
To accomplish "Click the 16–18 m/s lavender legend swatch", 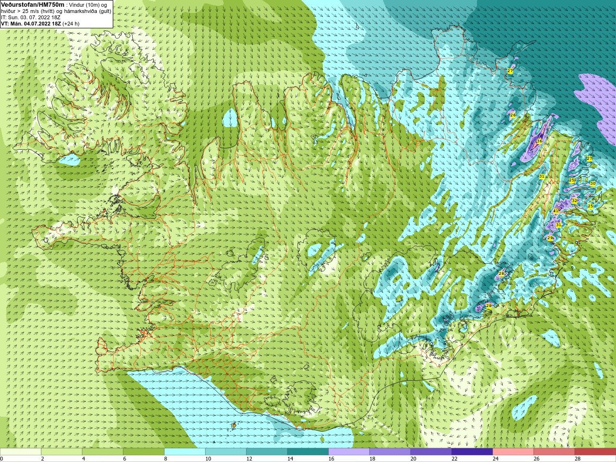I will [349, 452].
